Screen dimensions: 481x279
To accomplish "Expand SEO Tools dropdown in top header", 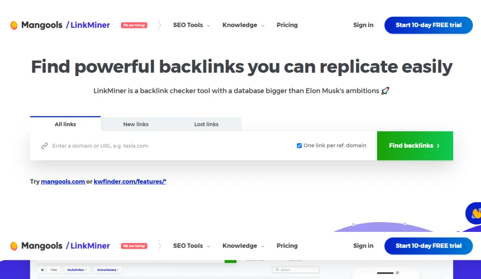I will pos(191,25).
